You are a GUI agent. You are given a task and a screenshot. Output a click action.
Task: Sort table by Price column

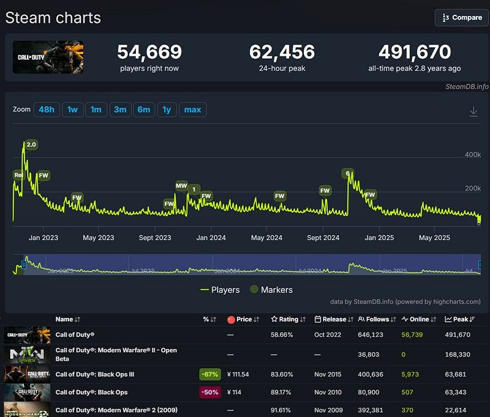tap(244, 319)
